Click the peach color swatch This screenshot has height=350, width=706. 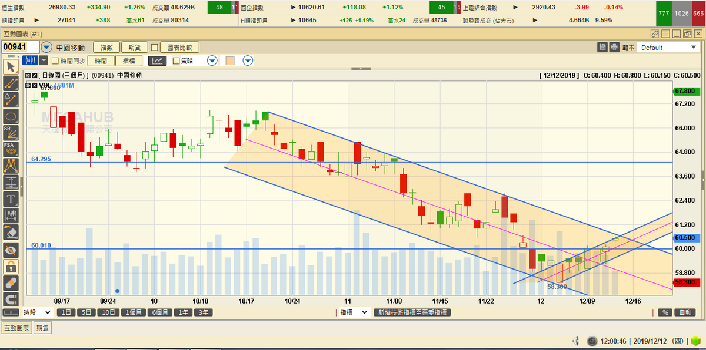tap(230, 60)
